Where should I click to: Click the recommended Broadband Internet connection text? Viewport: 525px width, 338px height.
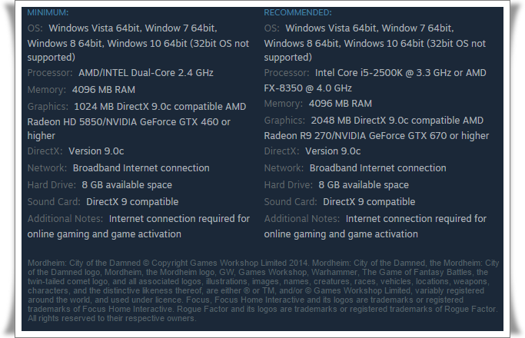click(377, 168)
